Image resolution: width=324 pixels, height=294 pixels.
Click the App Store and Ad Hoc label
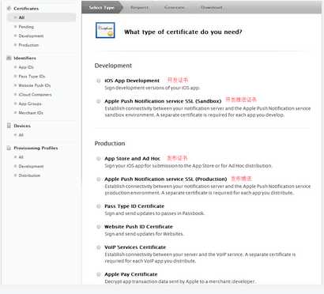pos(132,159)
